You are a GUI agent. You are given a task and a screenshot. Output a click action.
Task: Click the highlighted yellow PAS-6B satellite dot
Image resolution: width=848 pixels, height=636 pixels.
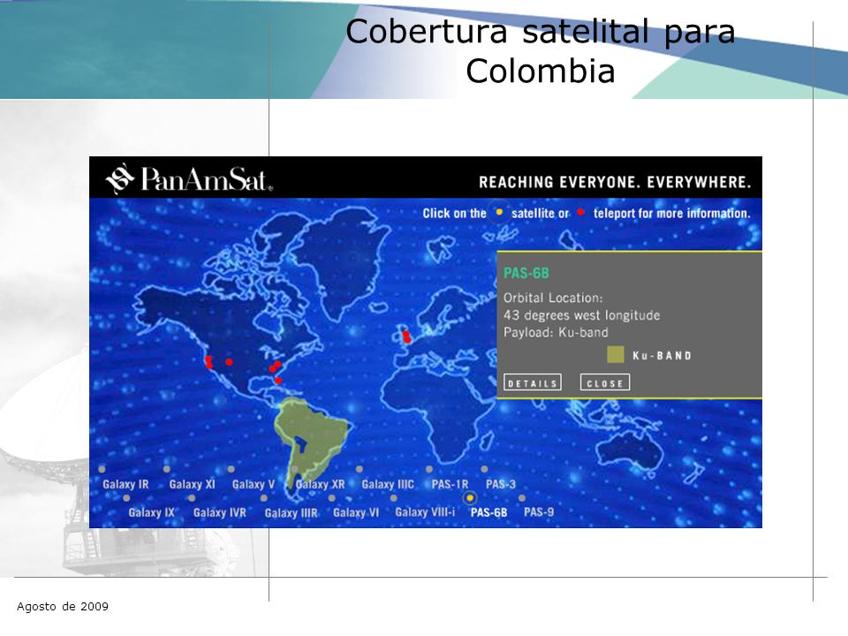tap(470, 497)
